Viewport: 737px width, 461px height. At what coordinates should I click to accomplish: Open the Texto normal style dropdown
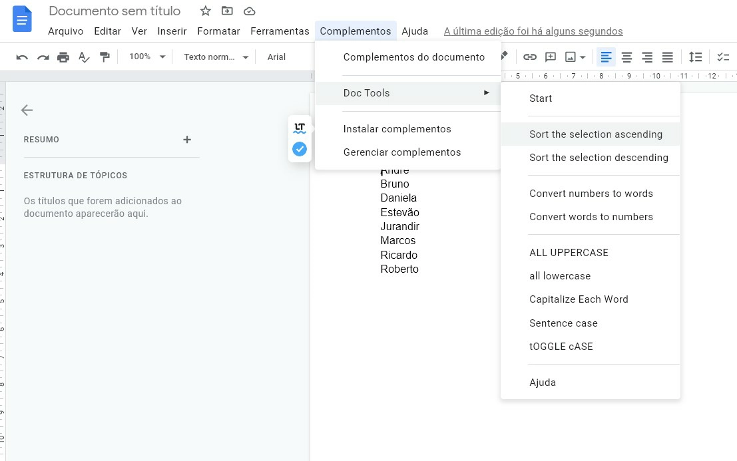pyautogui.click(x=216, y=57)
